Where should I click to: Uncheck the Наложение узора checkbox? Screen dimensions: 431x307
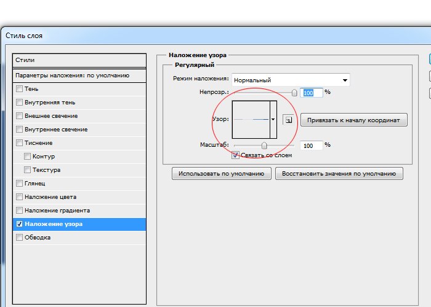[x=19, y=224]
